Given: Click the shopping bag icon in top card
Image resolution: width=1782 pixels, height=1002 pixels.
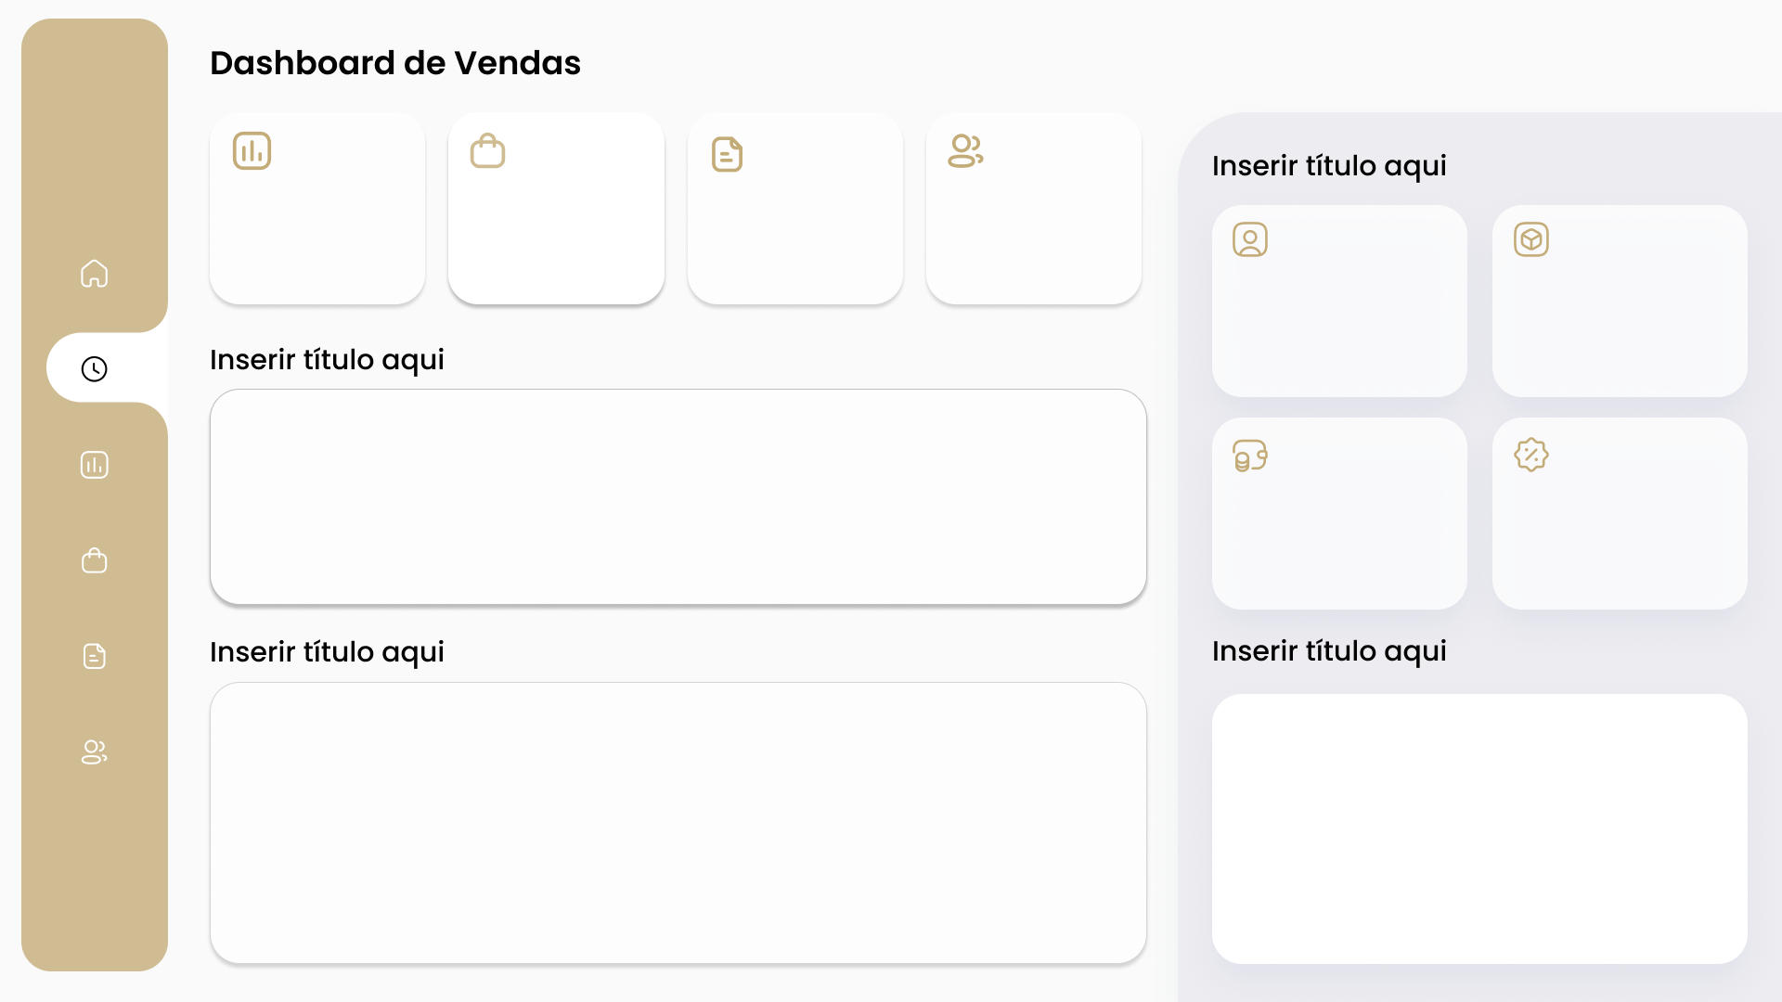Looking at the screenshot, I should click(x=487, y=151).
